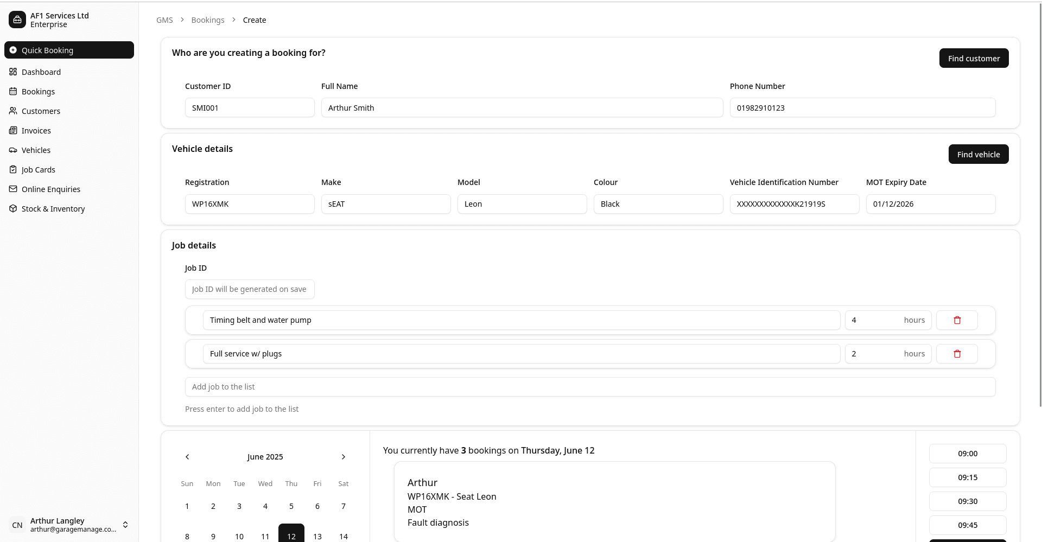Click the AF1 Services Ltd logo icon

point(17,20)
